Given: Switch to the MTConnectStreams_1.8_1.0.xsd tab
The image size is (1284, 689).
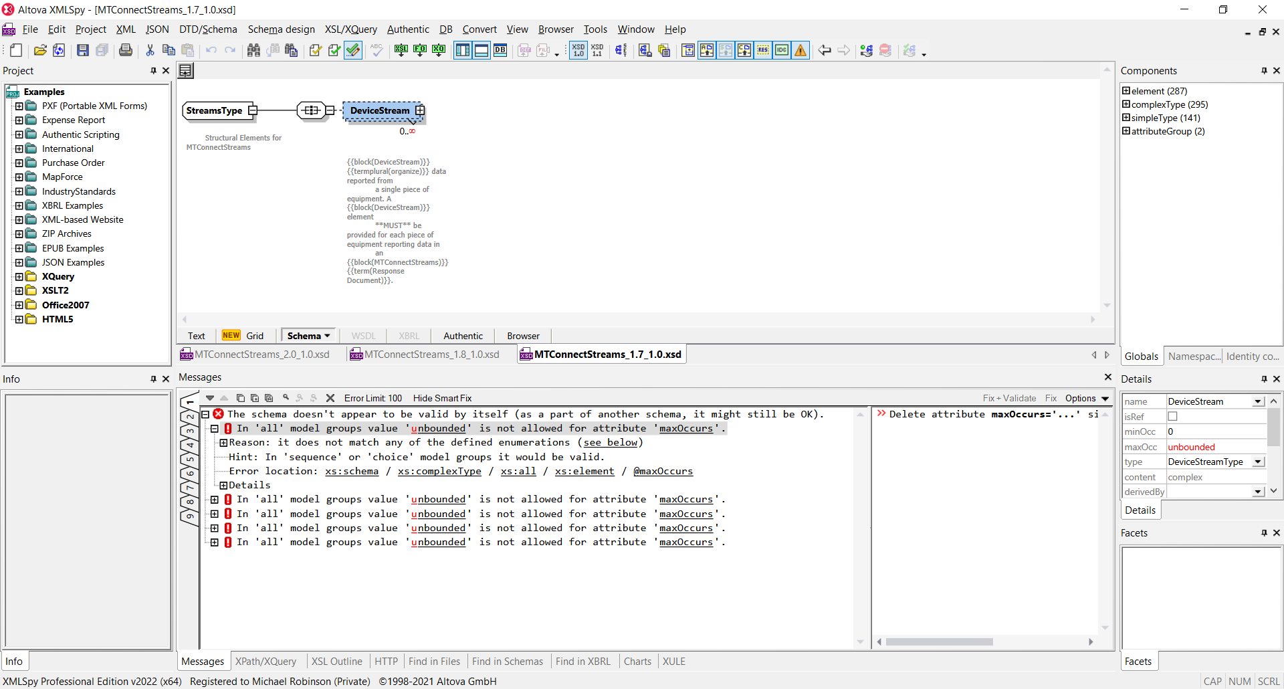Looking at the screenshot, I should 431,354.
